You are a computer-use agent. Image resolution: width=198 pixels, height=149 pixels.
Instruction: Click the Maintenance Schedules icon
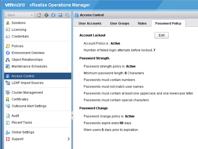coord(8,66)
